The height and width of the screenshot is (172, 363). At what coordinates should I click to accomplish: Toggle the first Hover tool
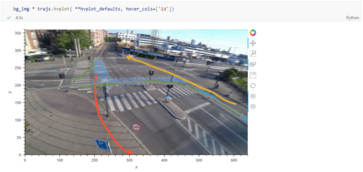253,96
